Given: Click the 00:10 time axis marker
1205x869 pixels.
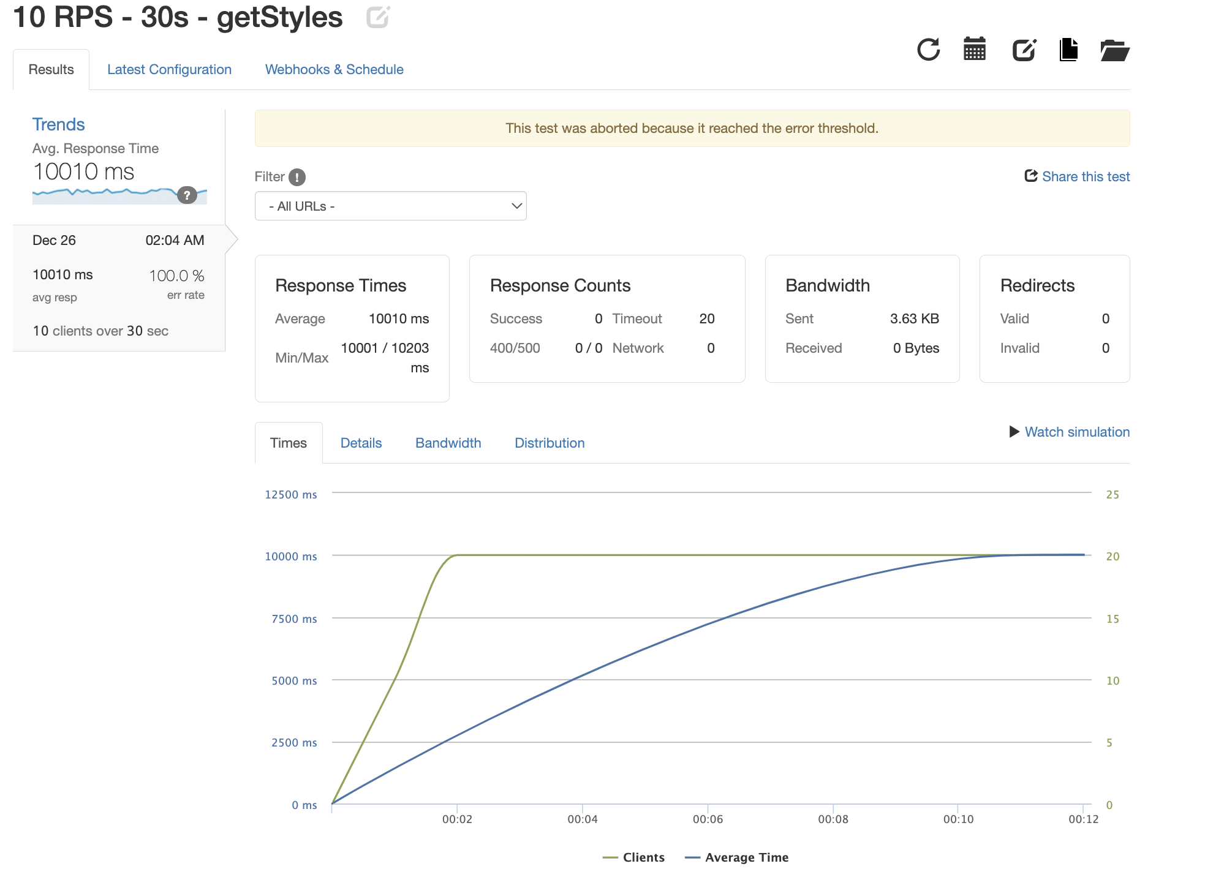Looking at the screenshot, I should tap(958, 819).
